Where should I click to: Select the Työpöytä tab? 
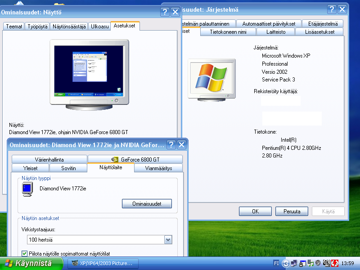point(37,27)
